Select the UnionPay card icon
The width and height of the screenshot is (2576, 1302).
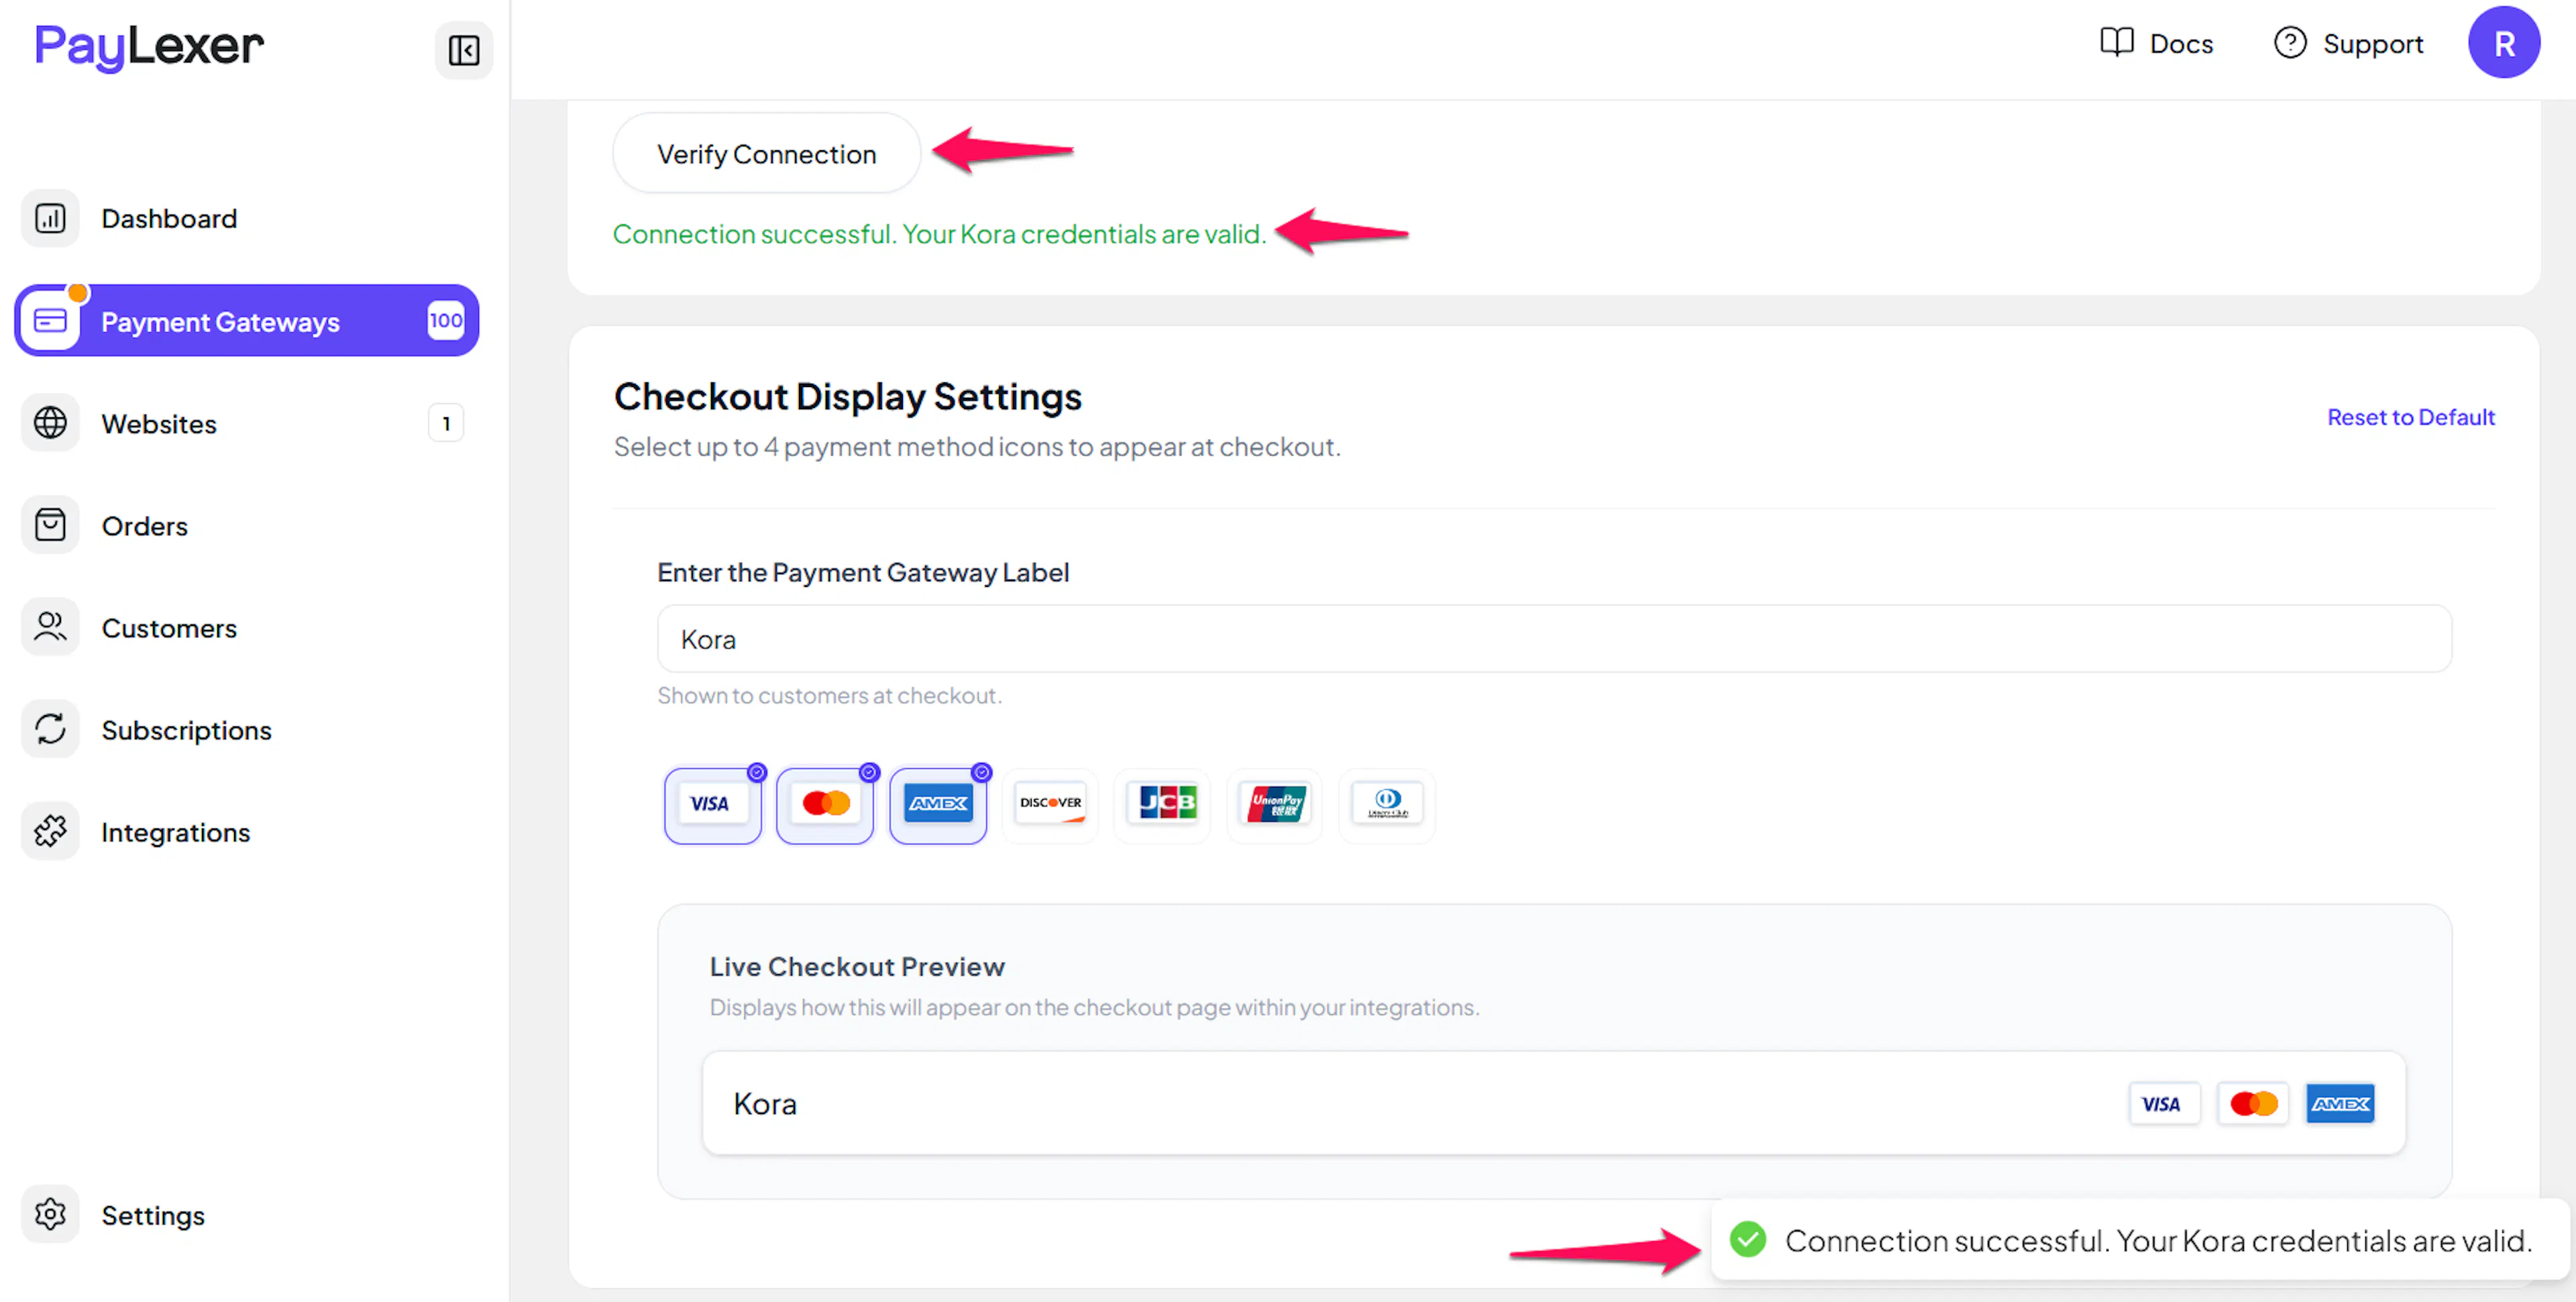tap(1275, 805)
